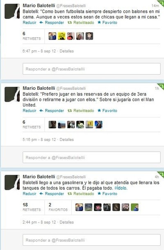Collapse the gasolinera tweet with Reducir
164x250 pixels.
pyautogui.click(x=30, y=194)
